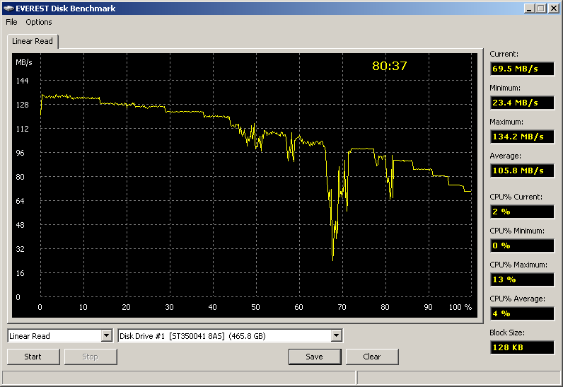Save the benchmark results
563x387 pixels.
(x=315, y=357)
